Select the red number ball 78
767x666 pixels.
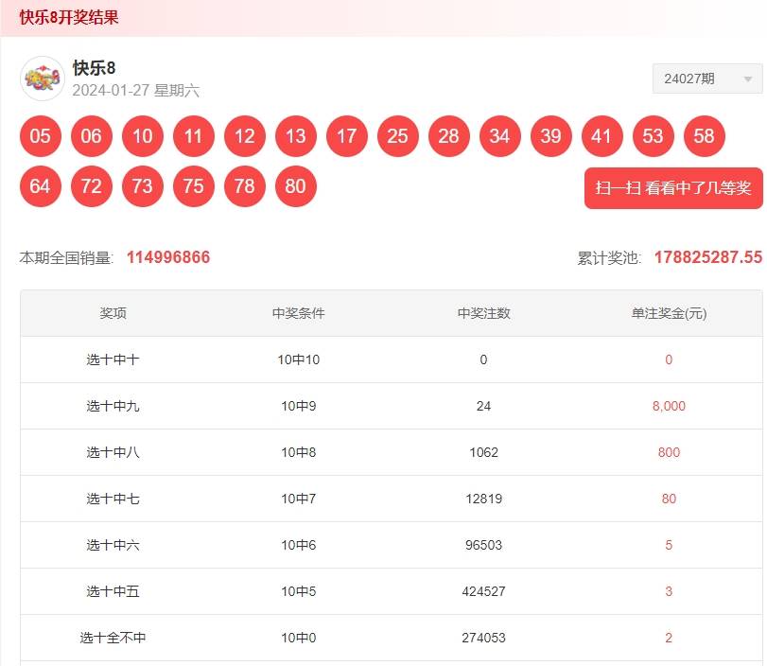(245, 186)
